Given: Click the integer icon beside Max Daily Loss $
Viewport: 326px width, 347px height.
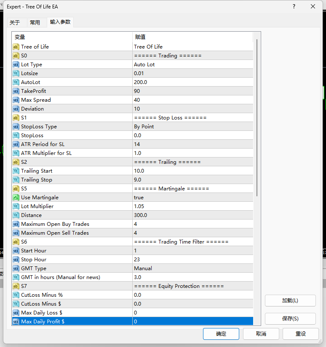Looking at the screenshot, I should point(16,312).
